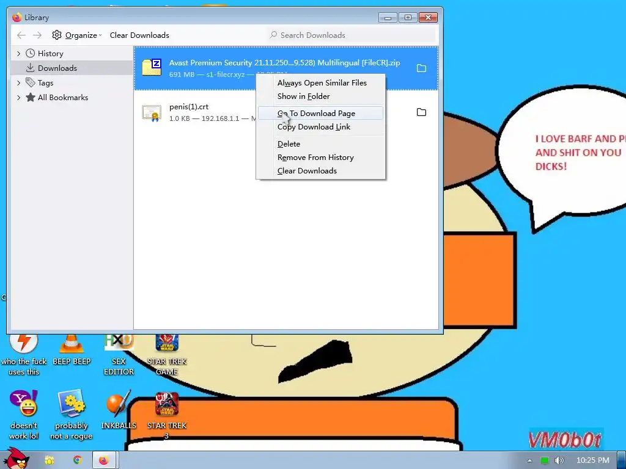
Task: Open INKBALLS desktop icon
Action: tap(119, 410)
